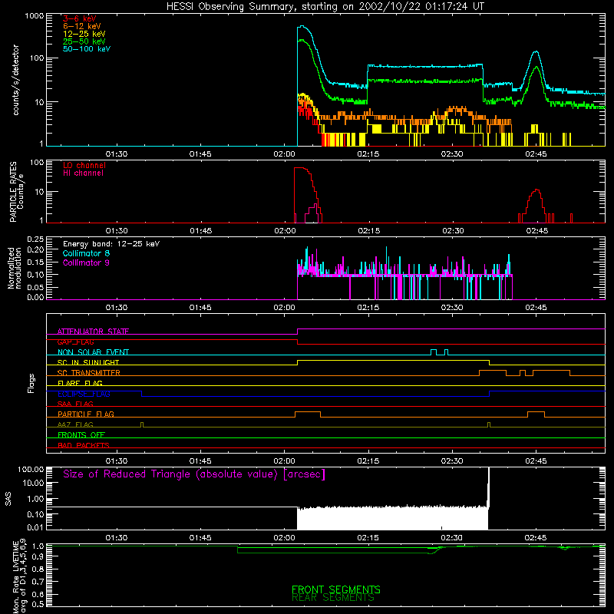Click the PARTICLE_FLAG label
The image size is (614, 614).
click(86, 414)
